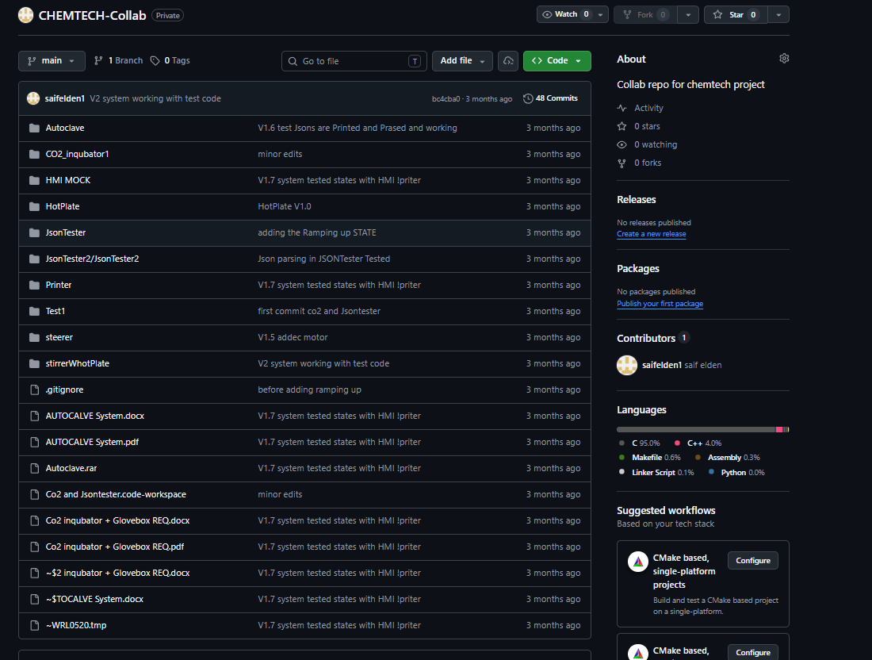Open JsonTester2/JsonTester2 folder
The width and height of the screenshot is (872, 660).
pos(92,259)
